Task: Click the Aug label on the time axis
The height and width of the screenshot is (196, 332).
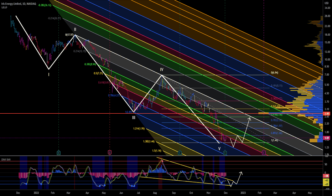Action: (x=155, y=193)
